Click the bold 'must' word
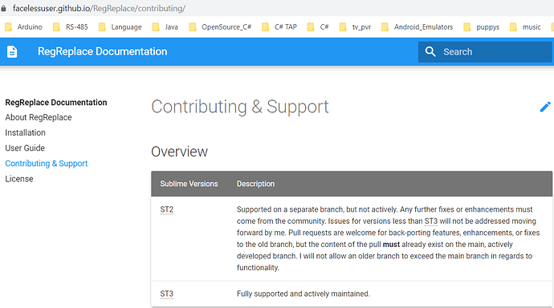This screenshot has width=554, height=308. pos(391,245)
